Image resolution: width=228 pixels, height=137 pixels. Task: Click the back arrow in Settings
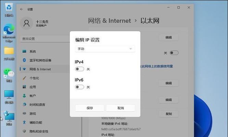[22, 9]
